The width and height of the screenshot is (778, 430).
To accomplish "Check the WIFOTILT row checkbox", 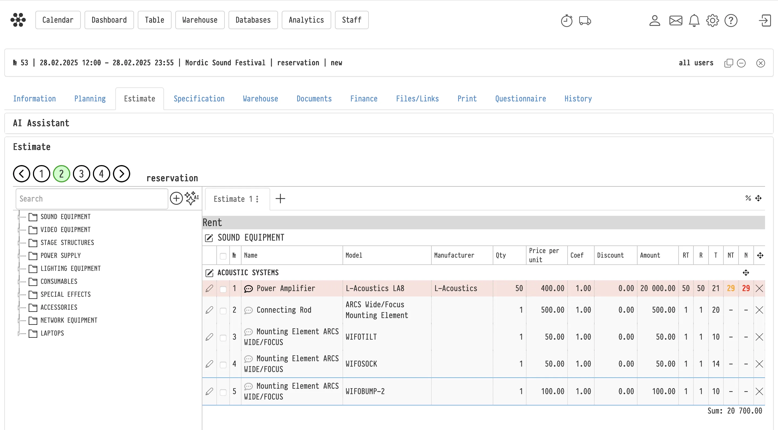I will 223,337.
